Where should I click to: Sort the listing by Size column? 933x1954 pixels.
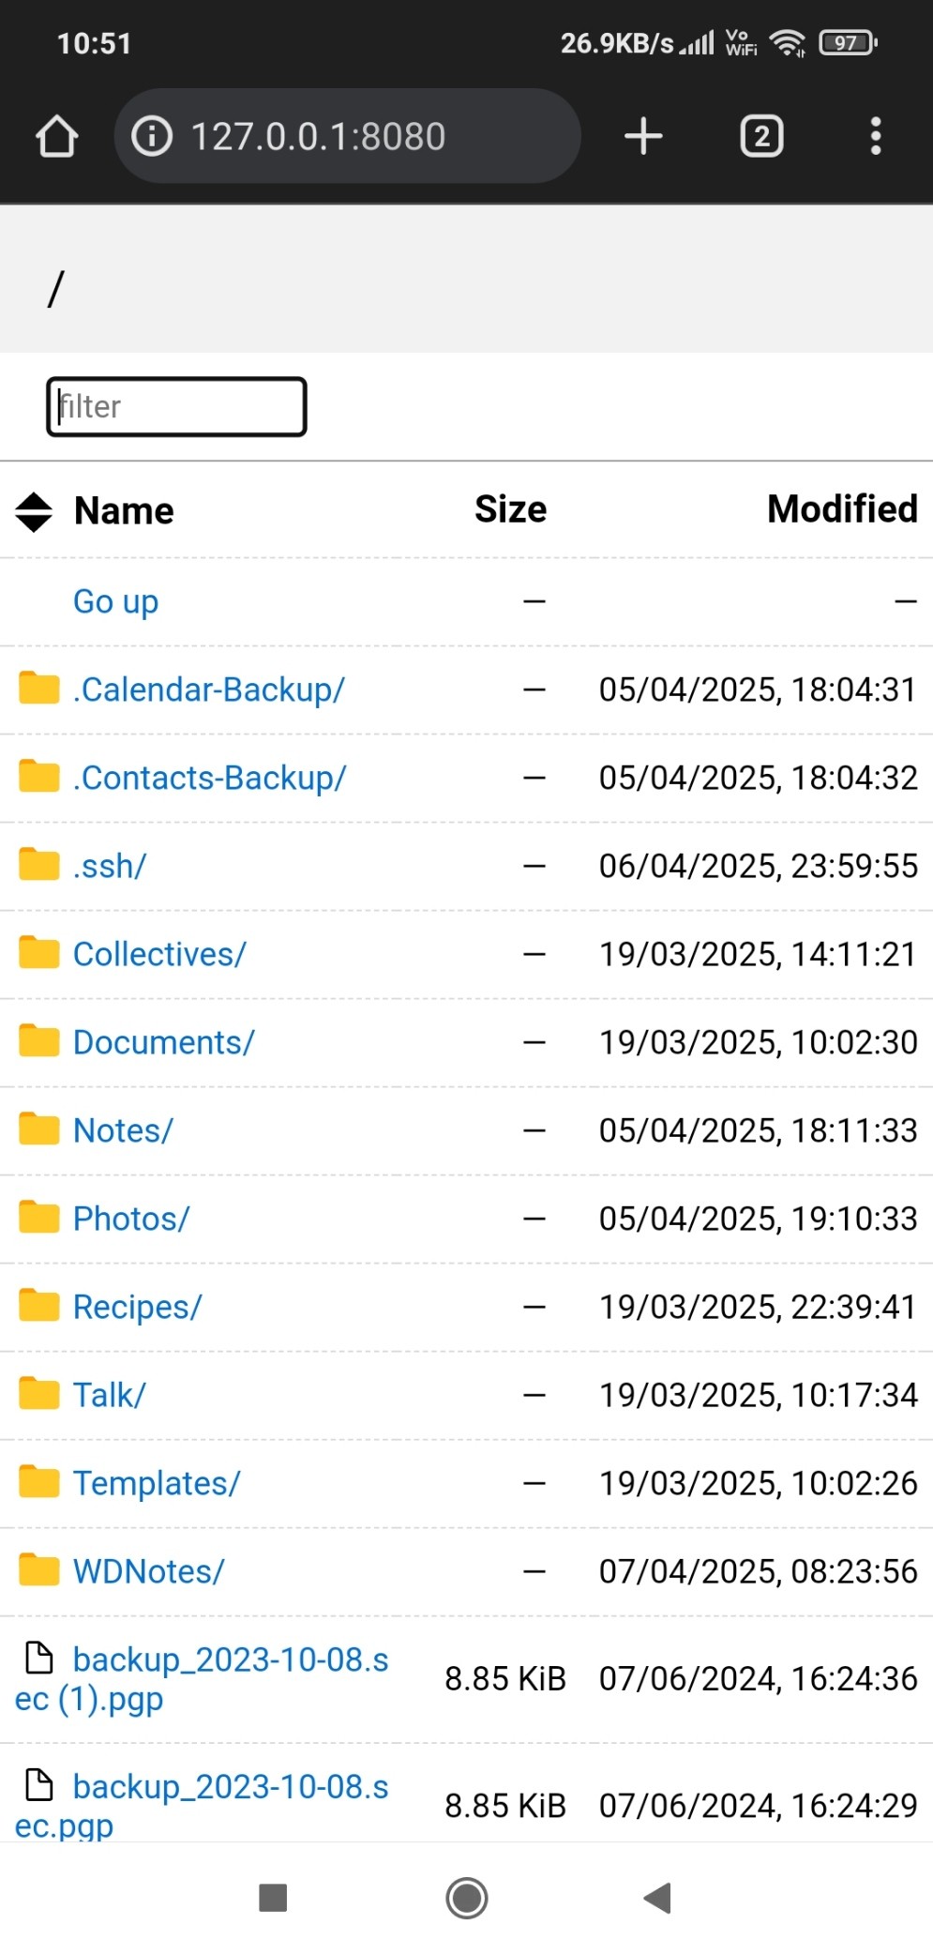click(x=510, y=509)
